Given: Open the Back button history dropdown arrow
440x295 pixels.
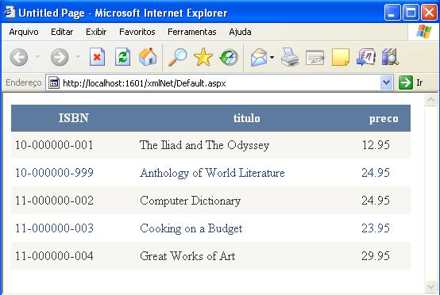Looking at the screenshot, I should 37,57.
